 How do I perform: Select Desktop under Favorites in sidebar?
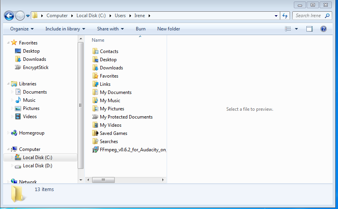point(31,51)
